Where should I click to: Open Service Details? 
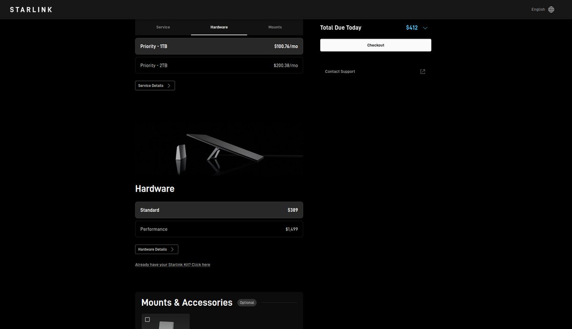point(155,86)
